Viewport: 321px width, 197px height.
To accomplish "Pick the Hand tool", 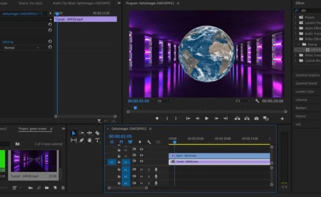I will pyautogui.click(x=89, y=140).
